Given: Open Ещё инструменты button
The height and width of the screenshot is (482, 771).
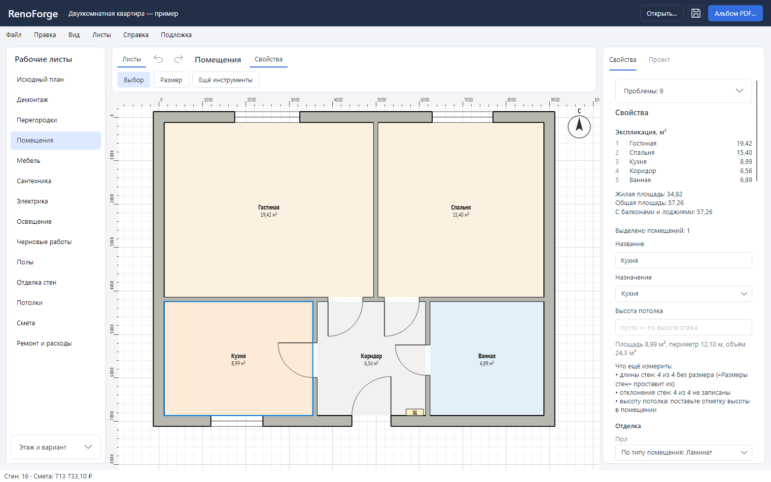Looking at the screenshot, I should (x=226, y=80).
